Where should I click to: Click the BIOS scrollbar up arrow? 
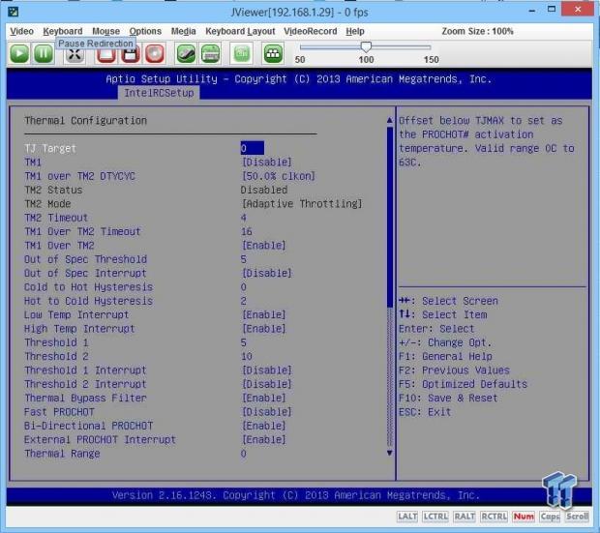(x=390, y=121)
